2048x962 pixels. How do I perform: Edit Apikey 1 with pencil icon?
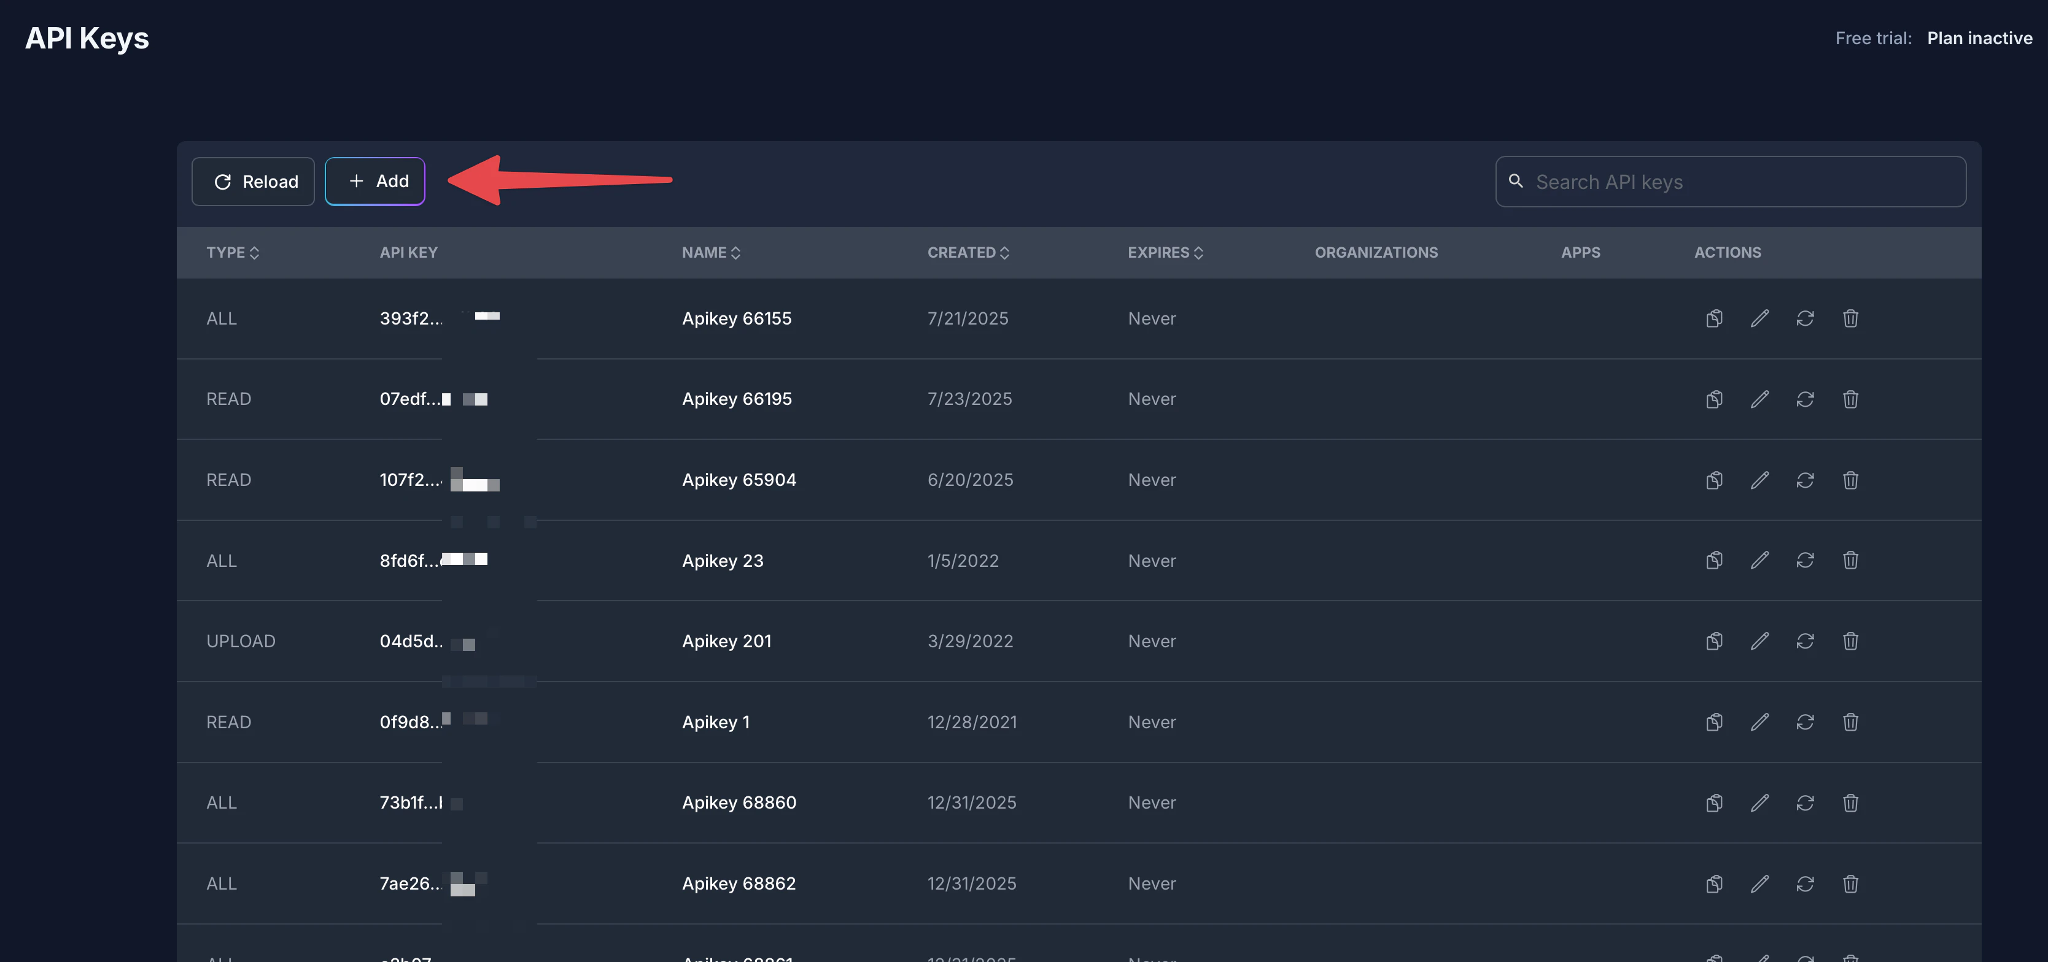pyautogui.click(x=1759, y=722)
